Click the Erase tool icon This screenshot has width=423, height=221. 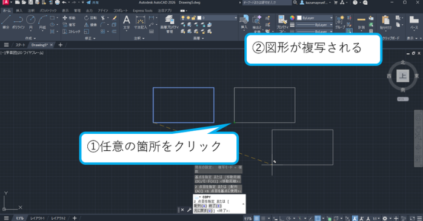click(x=115, y=18)
